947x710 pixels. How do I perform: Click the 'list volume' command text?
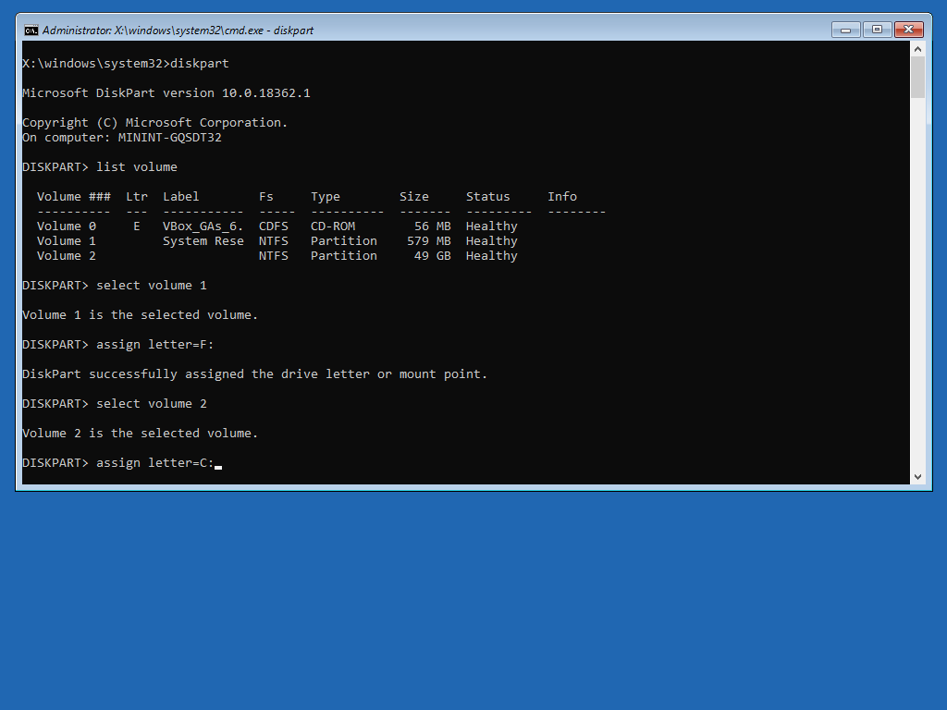tap(136, 167)
